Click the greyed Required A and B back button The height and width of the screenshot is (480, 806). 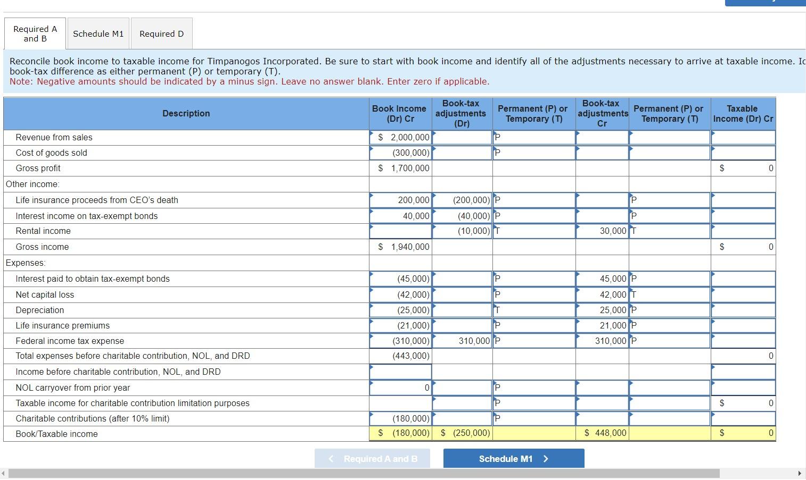coord(372,459)
